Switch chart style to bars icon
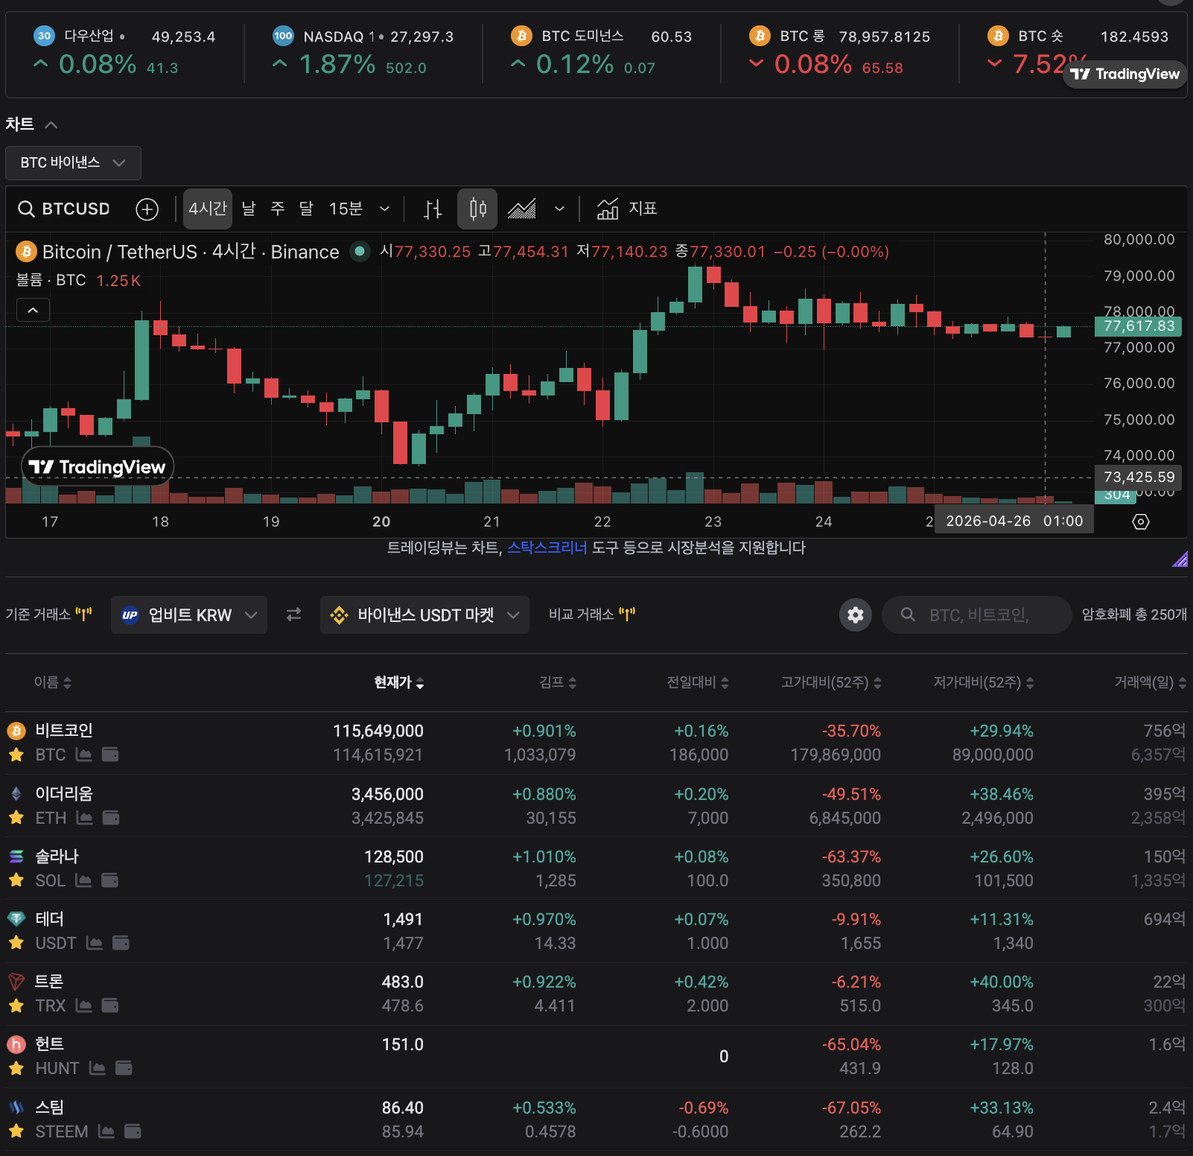 pos(433,209)
